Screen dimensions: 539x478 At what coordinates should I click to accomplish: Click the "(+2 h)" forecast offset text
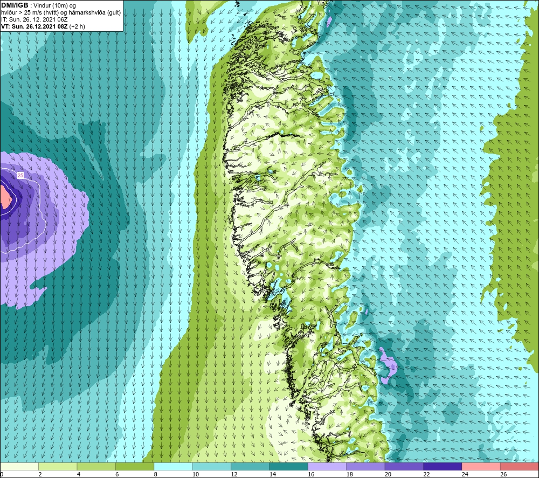(x=77, y=26)
